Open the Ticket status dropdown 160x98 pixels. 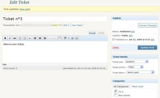(140, 72)
